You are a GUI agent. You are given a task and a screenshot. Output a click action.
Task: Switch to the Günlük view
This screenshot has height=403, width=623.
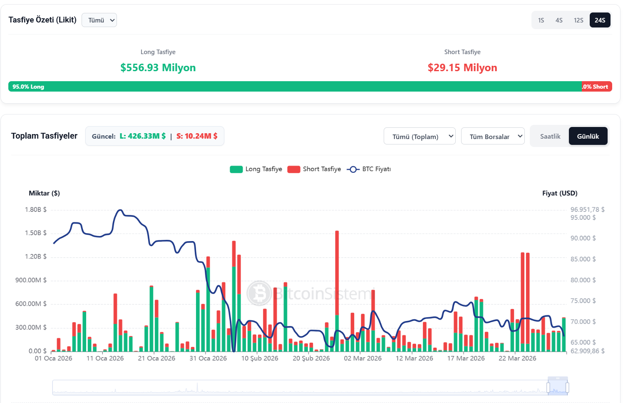pyautogui.click(x=588, y=137)
